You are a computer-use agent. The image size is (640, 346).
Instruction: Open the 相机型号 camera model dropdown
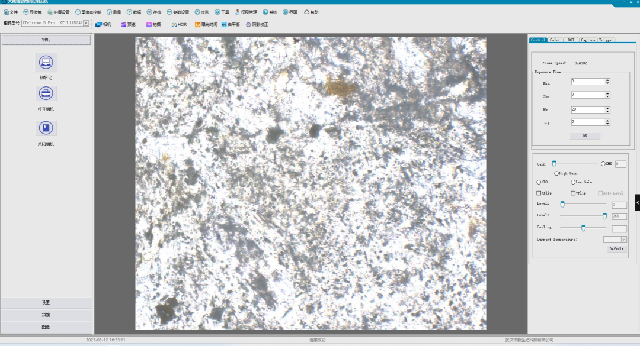tap(85, 23)
